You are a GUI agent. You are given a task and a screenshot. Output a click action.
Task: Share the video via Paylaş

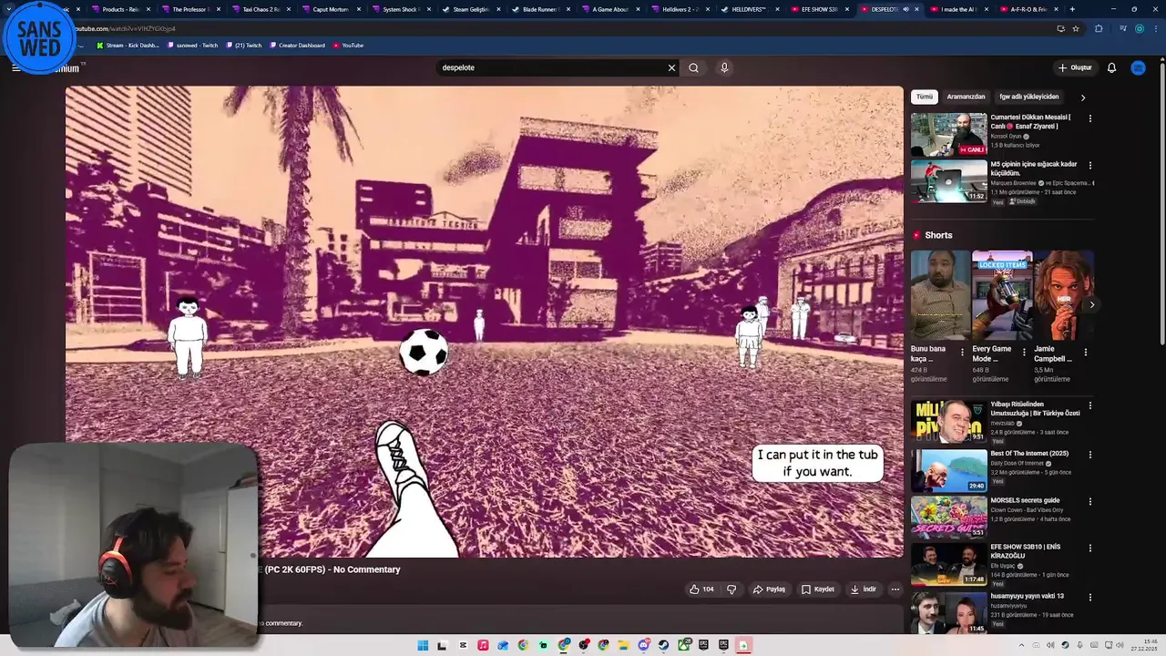pos(769,589)
